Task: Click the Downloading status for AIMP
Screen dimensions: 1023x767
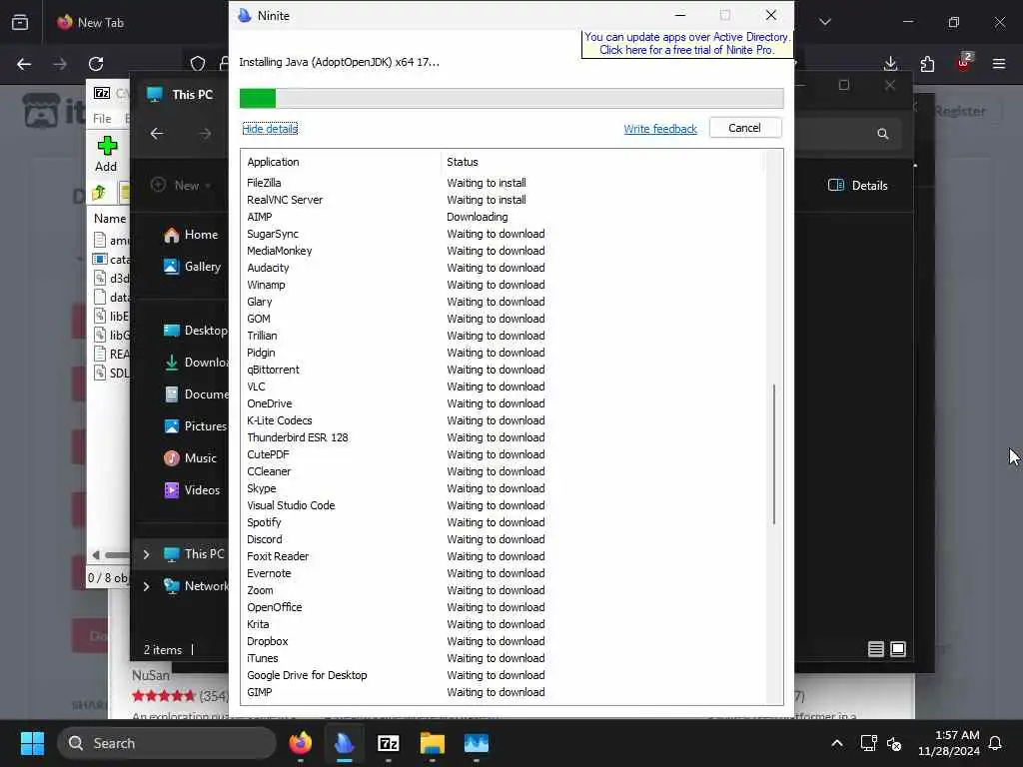Action: 477,217
